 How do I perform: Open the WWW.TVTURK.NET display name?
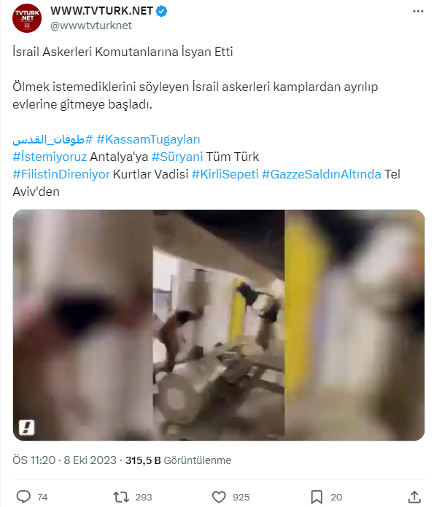(x=101, y=11)
